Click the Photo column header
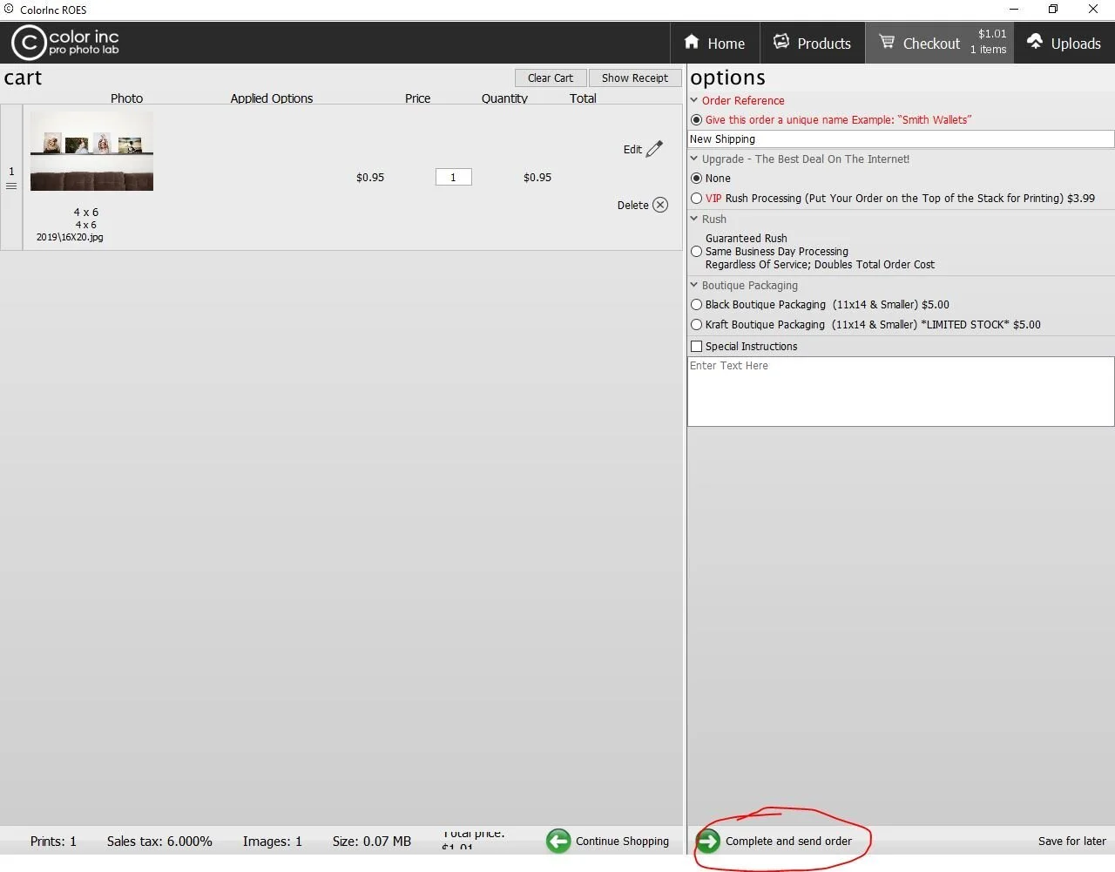The image size is (1115, 872). tap(126, 98)
